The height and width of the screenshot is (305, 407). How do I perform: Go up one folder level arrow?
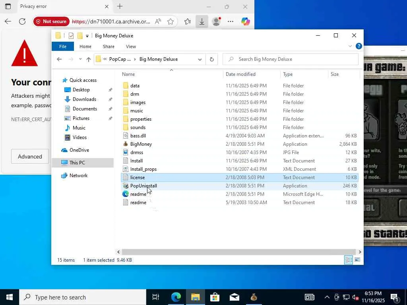click(x=89, y=60)
